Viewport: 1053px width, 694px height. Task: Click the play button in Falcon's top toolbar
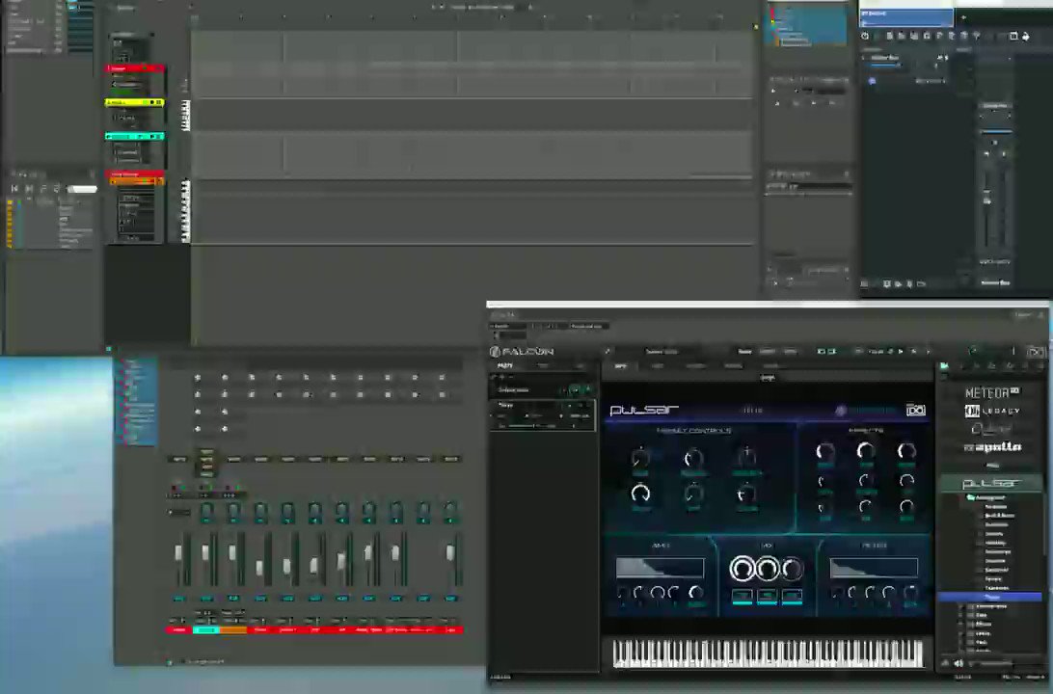point(901,351)
